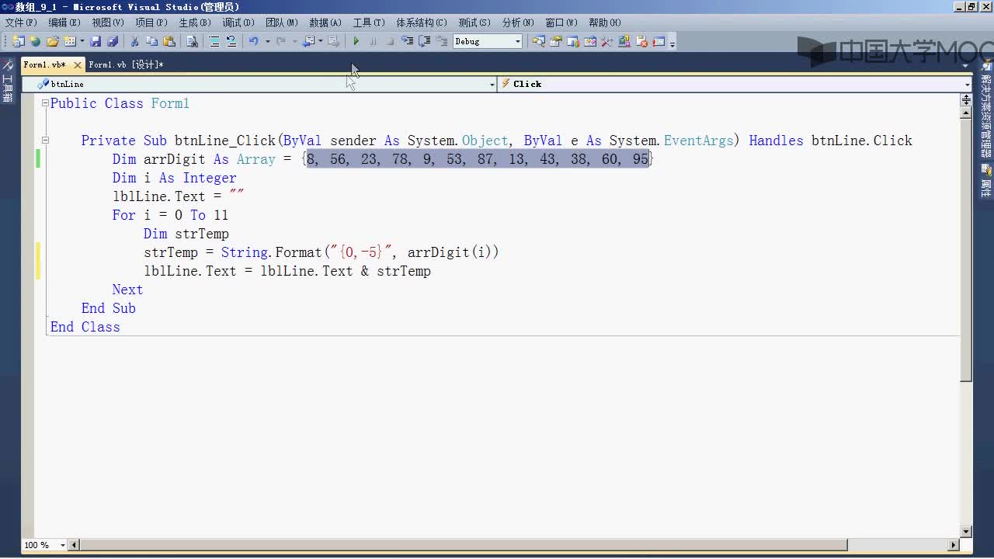Image resolution: width=994 pixels, height=559 pixels.
Task: Click the Open File folder icon
Action: tap(53, 41)
